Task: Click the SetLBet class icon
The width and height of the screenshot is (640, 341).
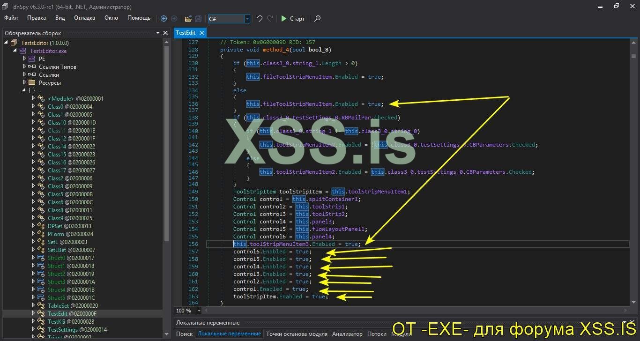Action: coord(41,250)
